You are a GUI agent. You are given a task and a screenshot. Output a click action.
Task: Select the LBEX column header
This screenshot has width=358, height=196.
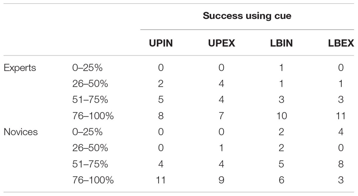coord(340,43)
